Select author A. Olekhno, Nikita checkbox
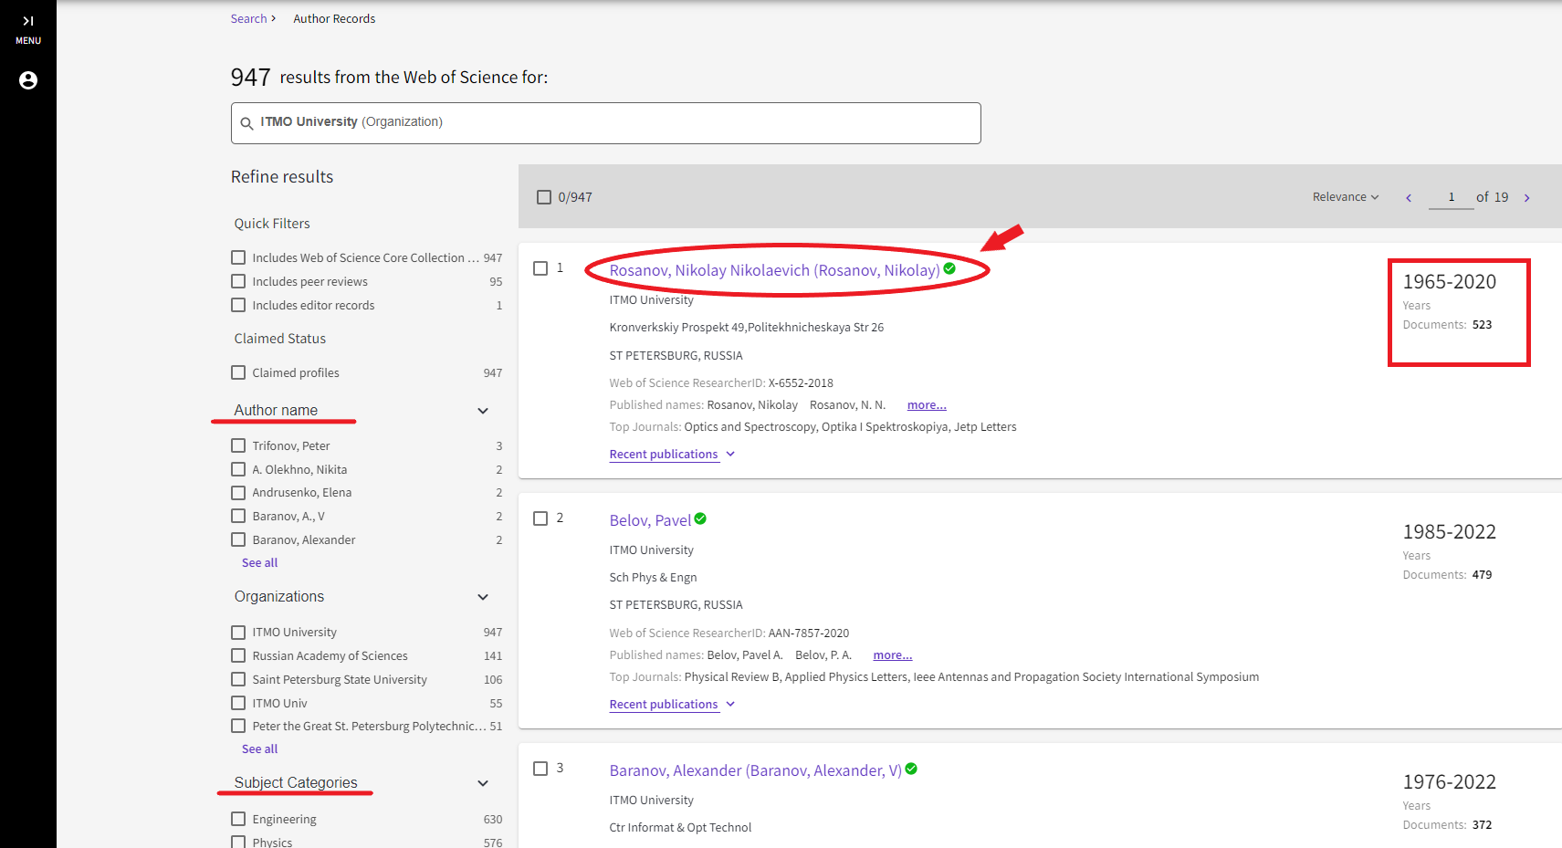 (238, 469)
